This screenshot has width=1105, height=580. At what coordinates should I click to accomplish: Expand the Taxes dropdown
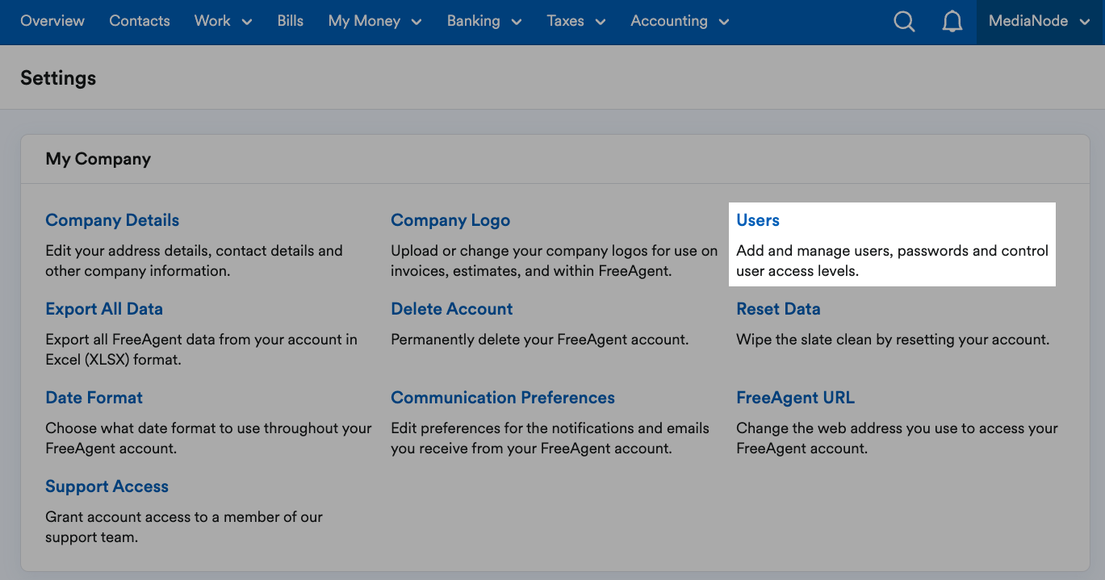[576, 22]
